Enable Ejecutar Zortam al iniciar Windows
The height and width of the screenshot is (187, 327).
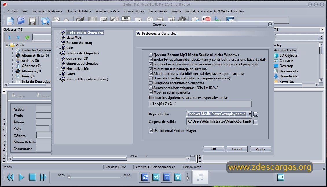(x=150, y=55)
